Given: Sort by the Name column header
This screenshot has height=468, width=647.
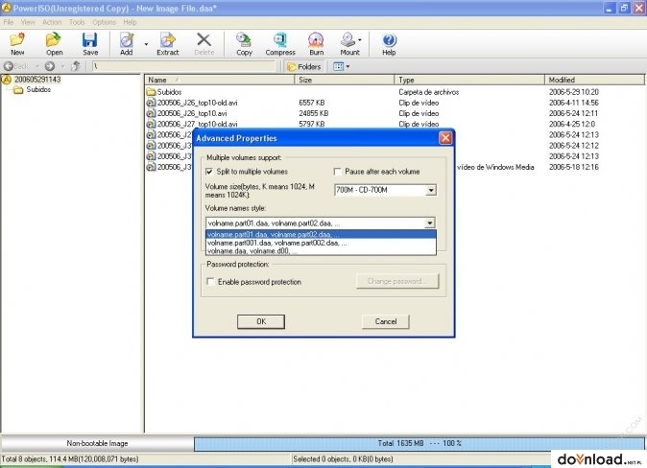Looking at the screenshot, I should tap(220, 80).
